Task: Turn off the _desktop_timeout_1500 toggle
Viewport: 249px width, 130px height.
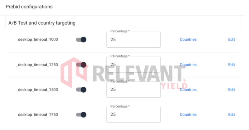Action: coord(81,90)
